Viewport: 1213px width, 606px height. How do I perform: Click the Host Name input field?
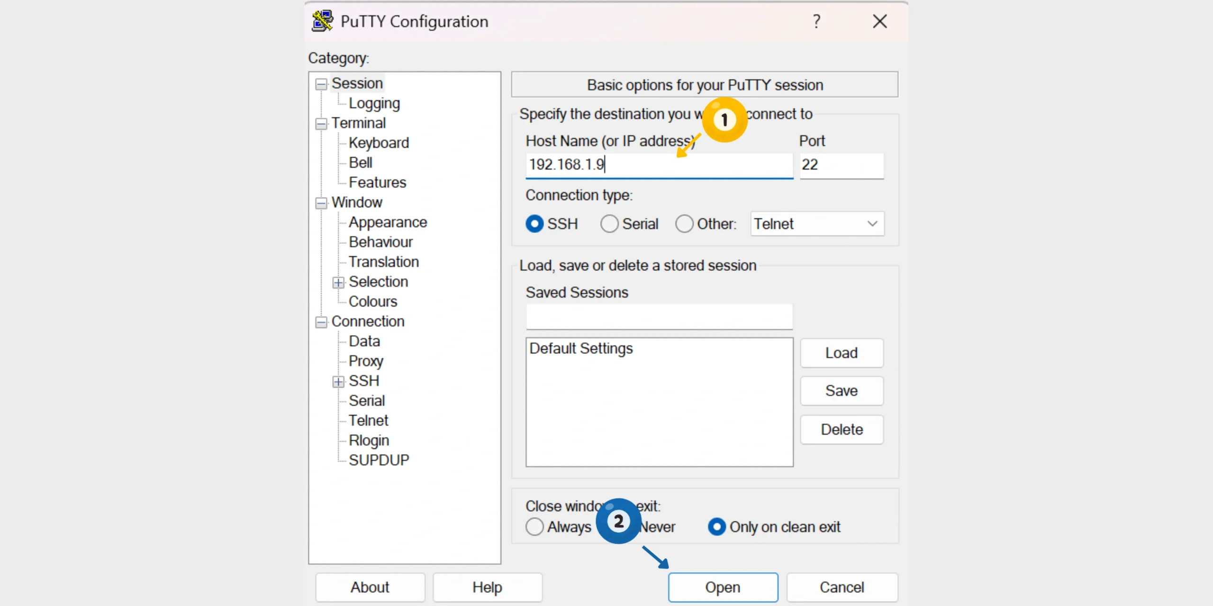659,165
